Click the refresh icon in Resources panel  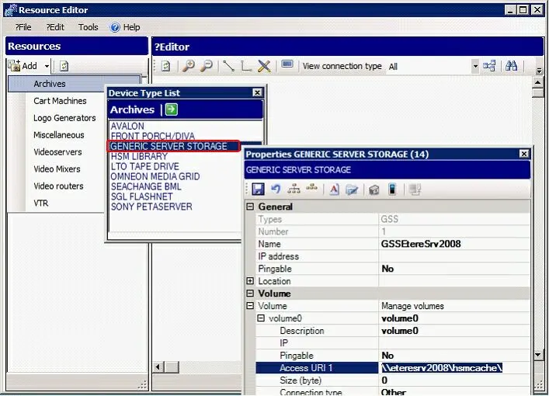coord(63,67)
